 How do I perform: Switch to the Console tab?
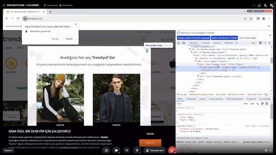[206, 43]
